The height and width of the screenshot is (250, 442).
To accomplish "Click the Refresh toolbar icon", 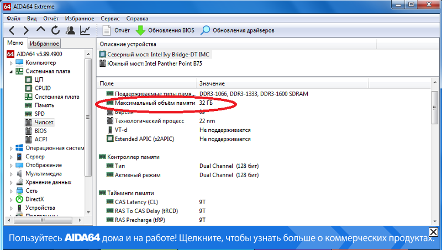I will (56, 30).
